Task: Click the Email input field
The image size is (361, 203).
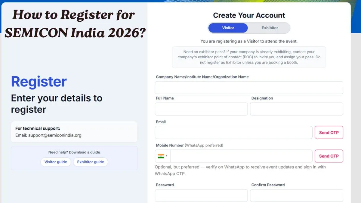Action: tap(234, 132)
